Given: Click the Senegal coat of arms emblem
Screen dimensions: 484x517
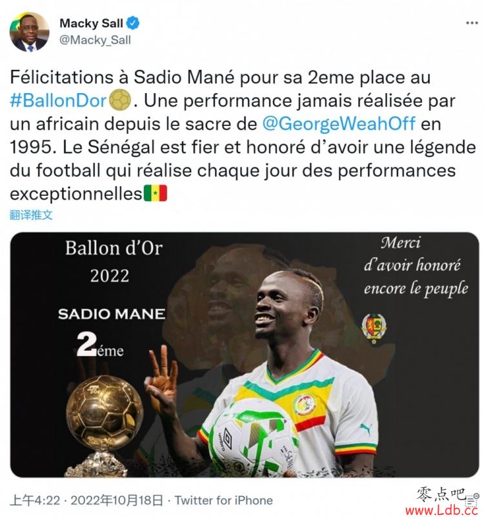Looking at the screenshot, I should click(x=374, y=328).
